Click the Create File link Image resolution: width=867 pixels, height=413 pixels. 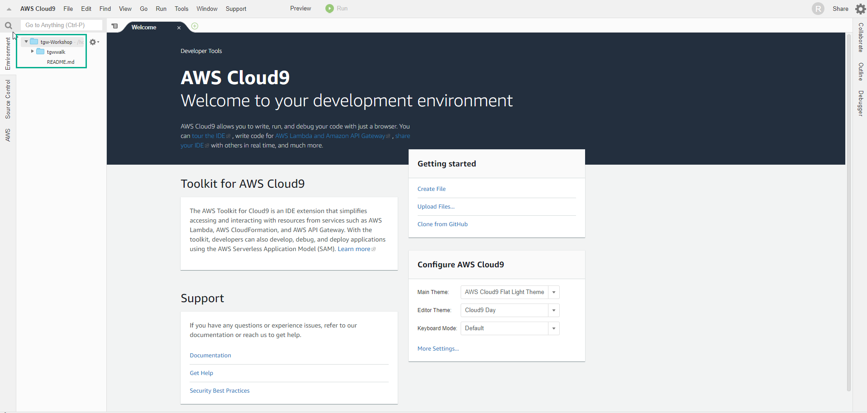(x=432, y=189)
